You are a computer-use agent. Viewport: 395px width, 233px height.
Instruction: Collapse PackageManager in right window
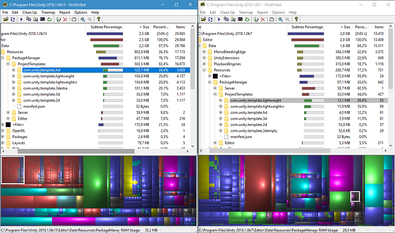tap(210, 82)
